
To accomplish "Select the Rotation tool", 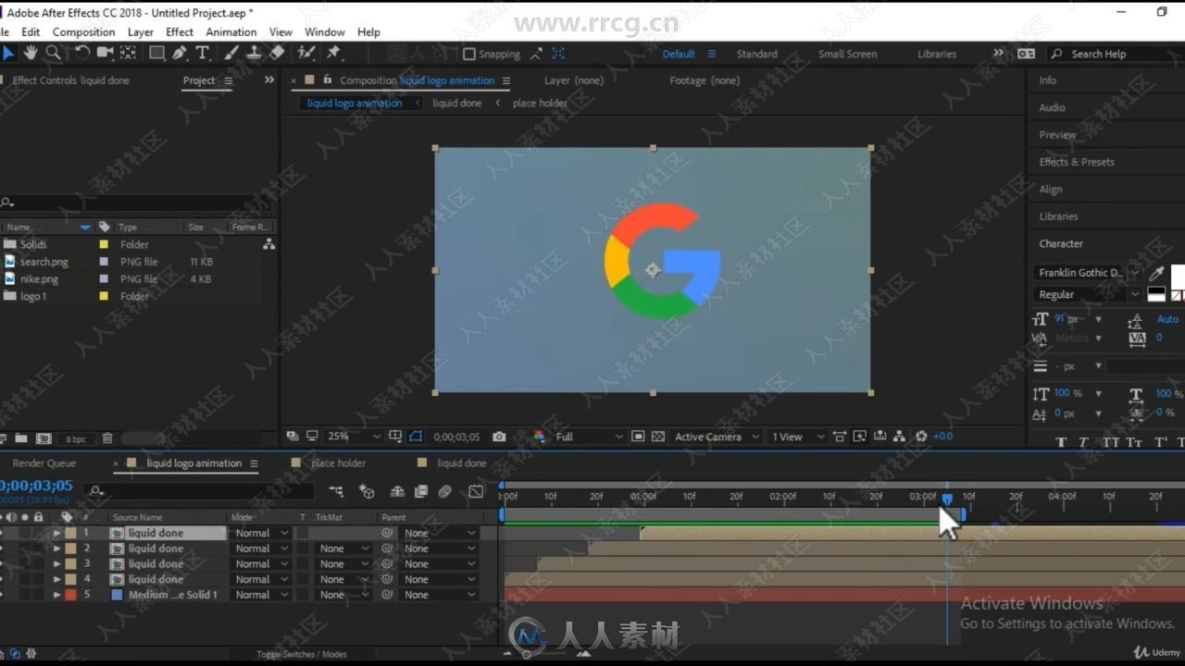I will [x=82, y=54].
